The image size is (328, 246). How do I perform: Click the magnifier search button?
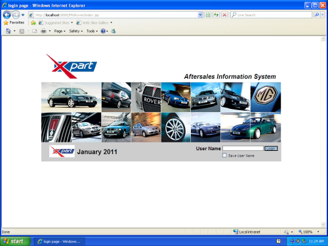[317, 15]
